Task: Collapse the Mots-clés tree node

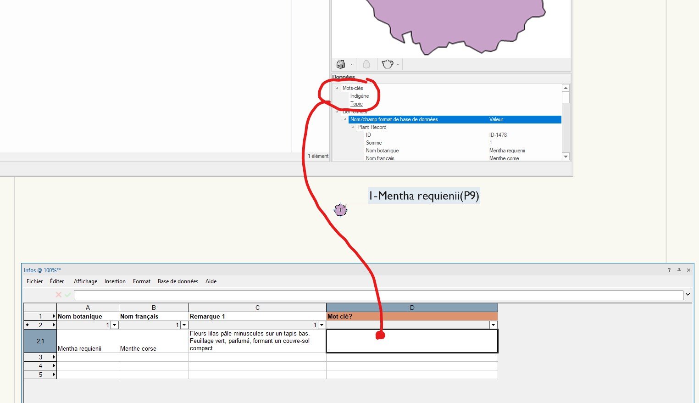Action: click(x=337, y=88)
